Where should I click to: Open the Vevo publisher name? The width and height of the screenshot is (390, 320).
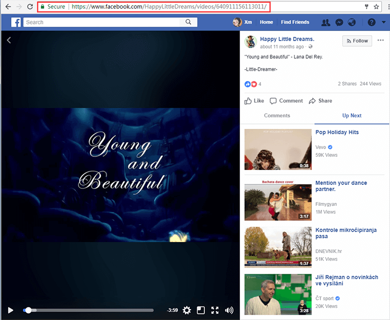pyautogui.click(x=321, y=148)
